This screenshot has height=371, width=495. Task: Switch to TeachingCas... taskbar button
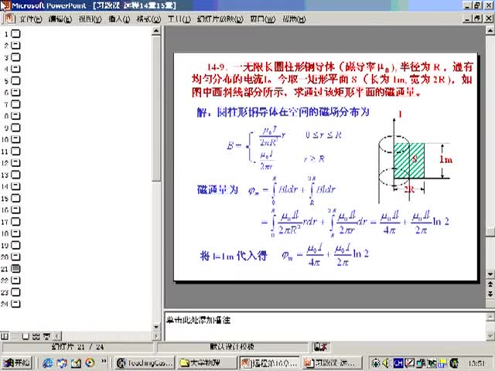coord(145,363)
